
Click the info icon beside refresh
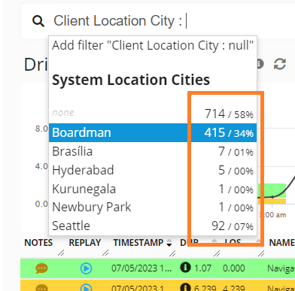pyautogui.click(x=260, y=64)
